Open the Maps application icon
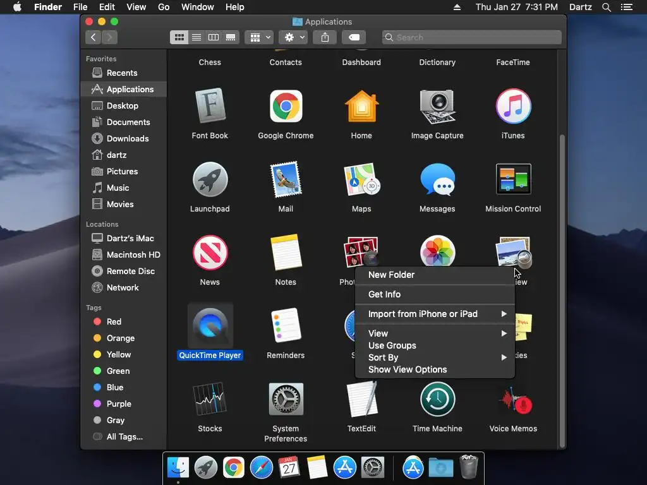 [x=361, y=179]
